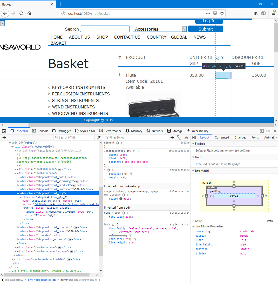This screenshot has height=283, width=278.
Task: Click the #666 color swatch
Action: [x=121, y=199]
